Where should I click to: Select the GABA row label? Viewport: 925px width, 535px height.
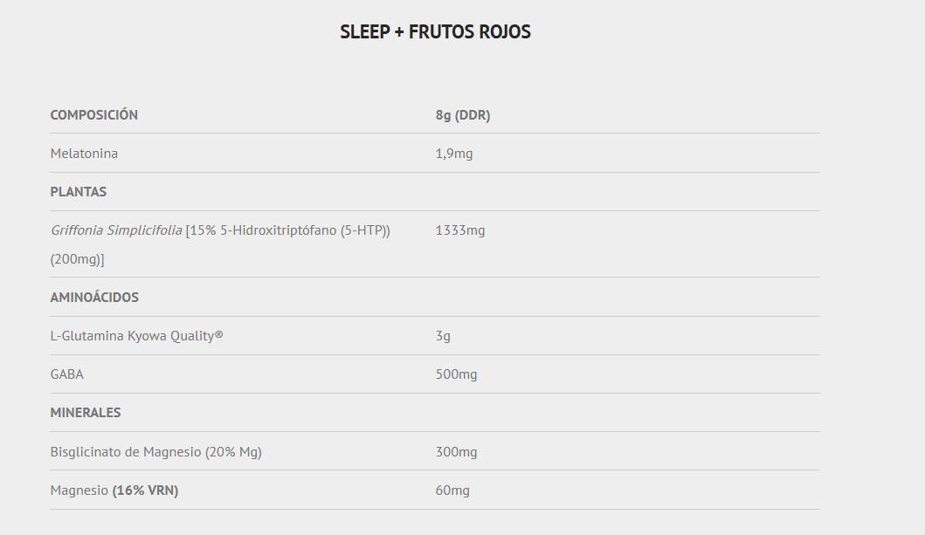(x=67, y=374)
